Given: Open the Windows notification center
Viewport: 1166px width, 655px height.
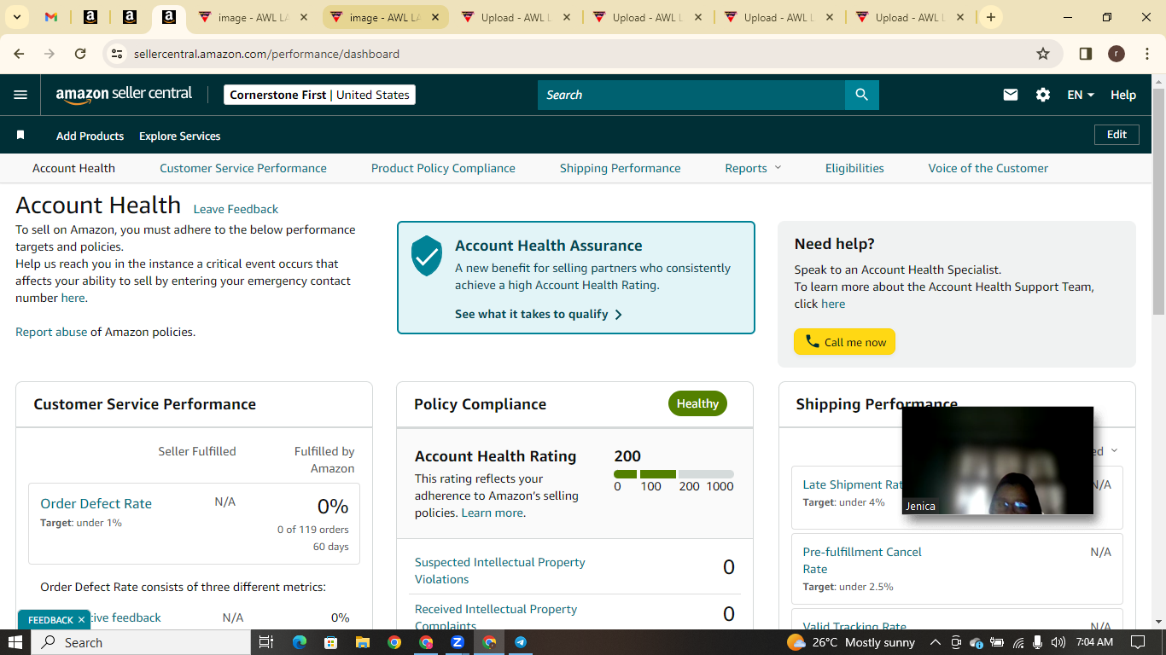Looking at the screenshot, I should [1137, 642].
